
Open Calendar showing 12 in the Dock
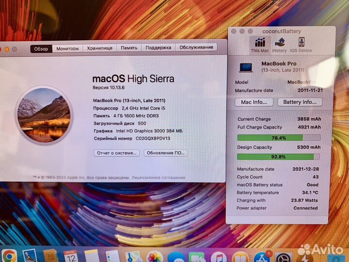click(x=71, y=256)
